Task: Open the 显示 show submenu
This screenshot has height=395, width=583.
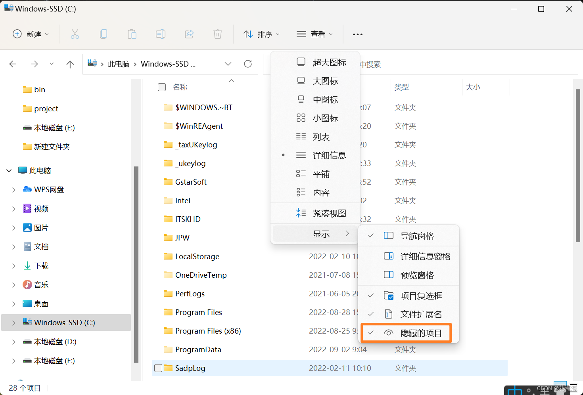Action: coord(315,234)
